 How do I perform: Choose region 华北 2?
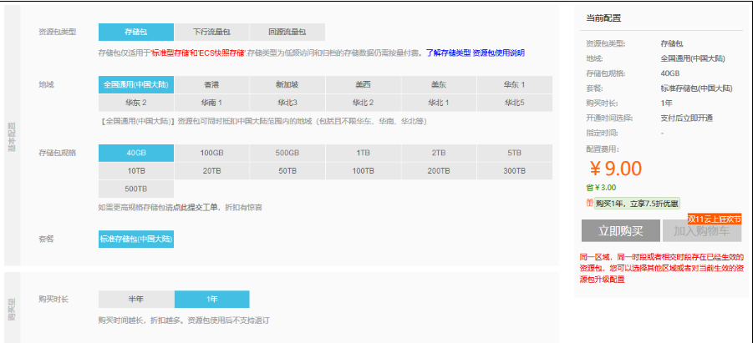[x=363, y=103]
